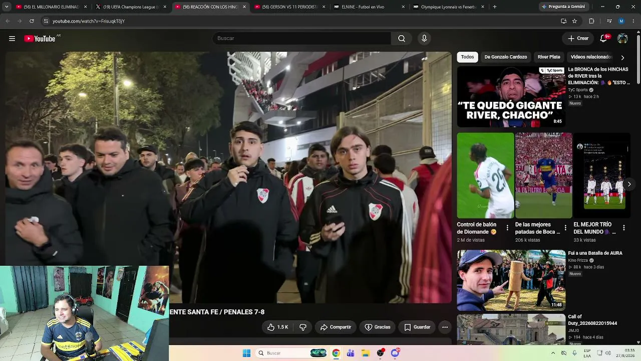Image resolution: width=641 pixels, height=361 pixels.
Task: Open La BRONCA de los HINCHAS video title
Action: point(598,76)
